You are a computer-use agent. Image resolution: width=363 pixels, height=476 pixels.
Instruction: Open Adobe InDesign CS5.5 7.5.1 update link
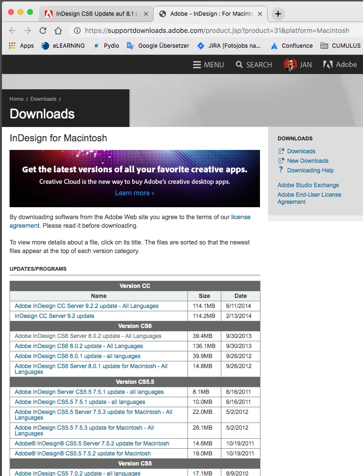(x=80, y=402)
